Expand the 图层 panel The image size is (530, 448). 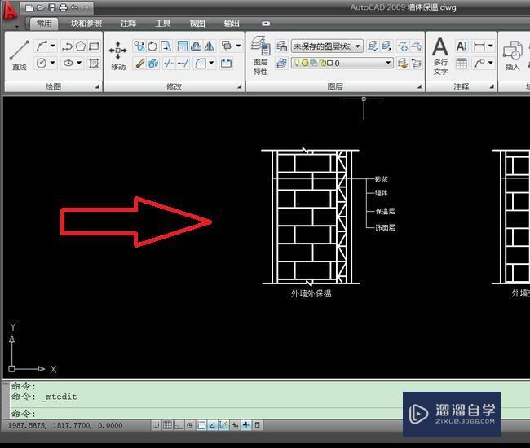tap(419, 87)
